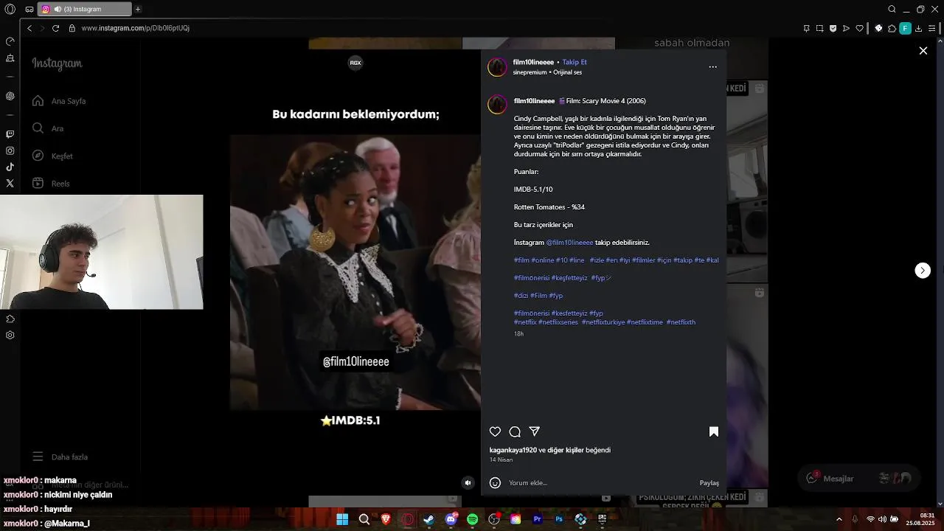Open kagankaya1920's profile from likes

pos(513,450)
